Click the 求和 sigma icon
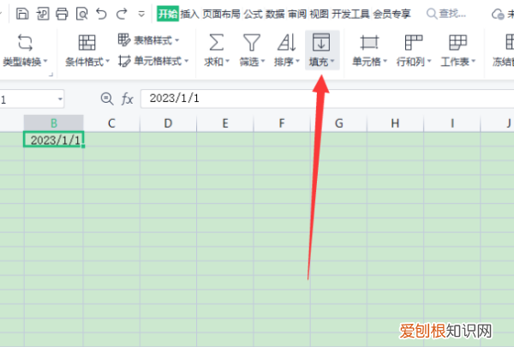Viewport: 514px width, 347px height. 217,43
